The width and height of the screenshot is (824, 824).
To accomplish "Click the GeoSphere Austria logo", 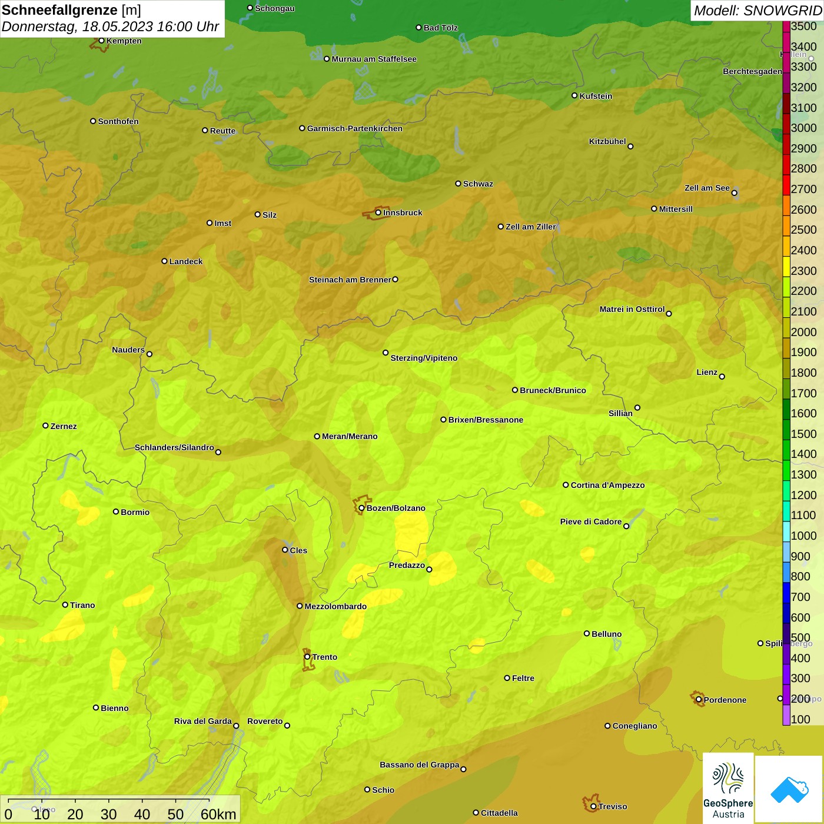I will [x=728, y=790].
